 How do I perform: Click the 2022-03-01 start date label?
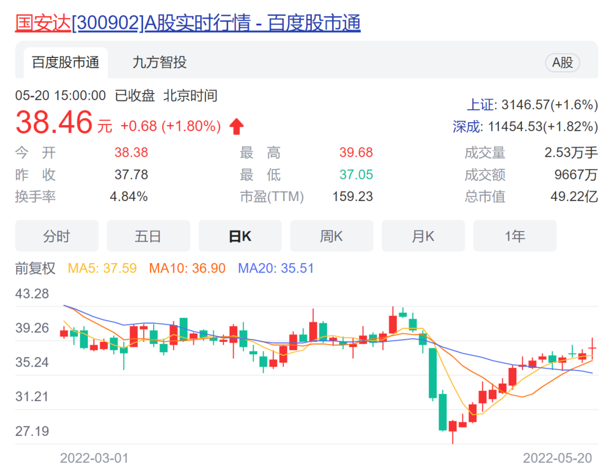[x=94, y=458]
